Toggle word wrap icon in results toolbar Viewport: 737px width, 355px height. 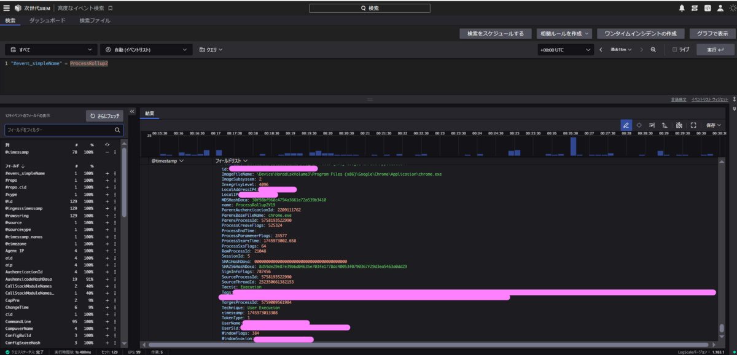[652, 125]
